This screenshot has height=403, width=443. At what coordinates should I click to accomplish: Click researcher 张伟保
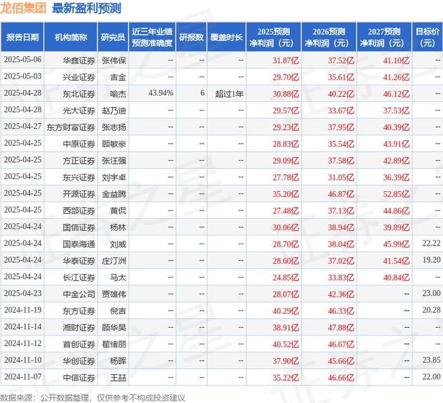point(114,61)
